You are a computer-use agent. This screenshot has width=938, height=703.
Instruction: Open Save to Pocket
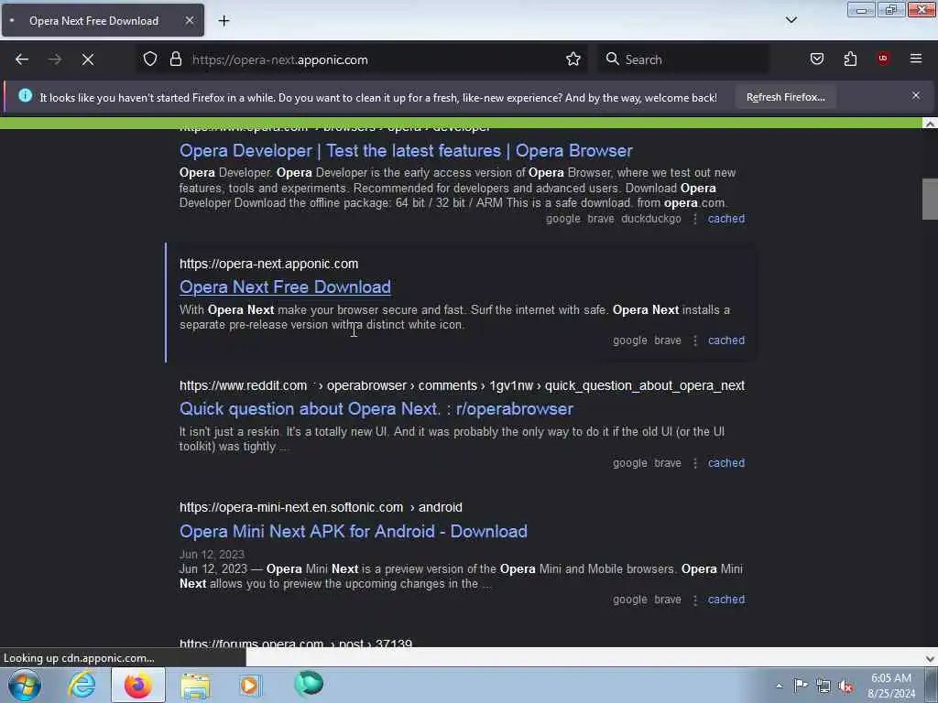[x=817, y=59]
